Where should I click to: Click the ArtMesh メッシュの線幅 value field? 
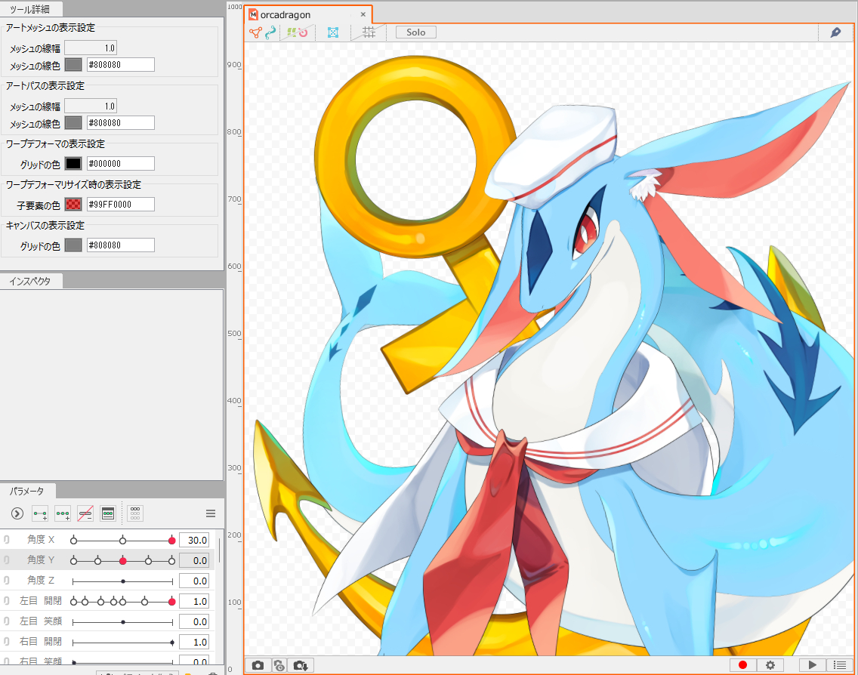tap(91, 48)
